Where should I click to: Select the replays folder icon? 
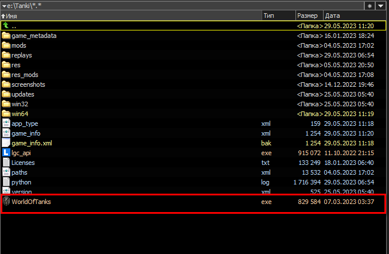[x=6, y=55]
